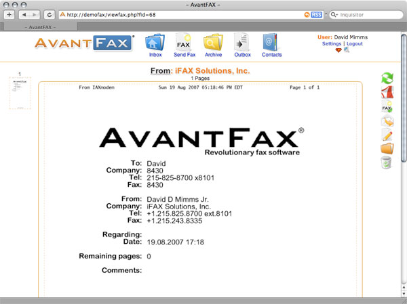Click the Send Fax text link
Screen dimensions: 407x304
[185, 55]
